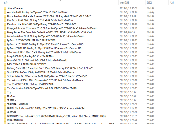
Task: Select Raising Cain 1992 Theatrical Cut folder name
Action: coord(50,68)
